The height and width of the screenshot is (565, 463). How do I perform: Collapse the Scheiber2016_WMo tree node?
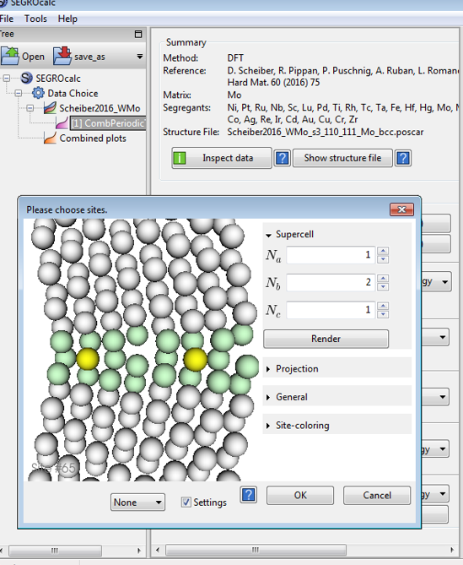pos(30,108)
